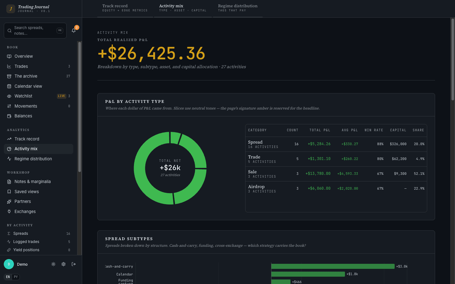This screenshot has height=284, width=455.
Task: Click the main page scrollbar
Action: 452,60
